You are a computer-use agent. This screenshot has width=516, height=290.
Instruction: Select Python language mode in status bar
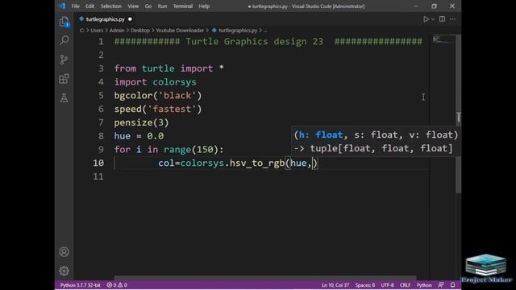tap(424, 285)
